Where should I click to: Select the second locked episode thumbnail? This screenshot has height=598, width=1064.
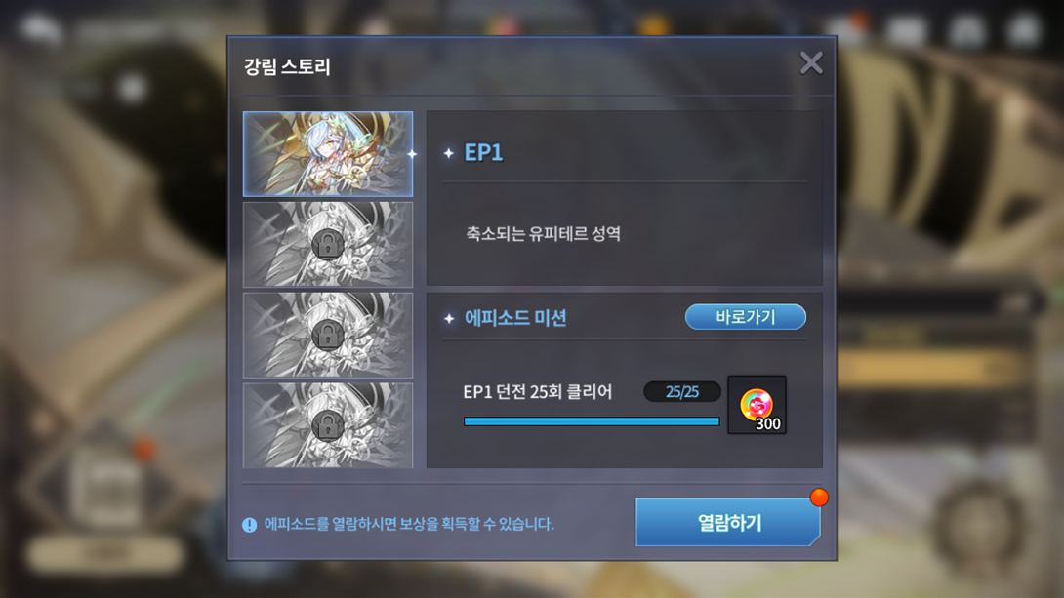pos(328,244)
